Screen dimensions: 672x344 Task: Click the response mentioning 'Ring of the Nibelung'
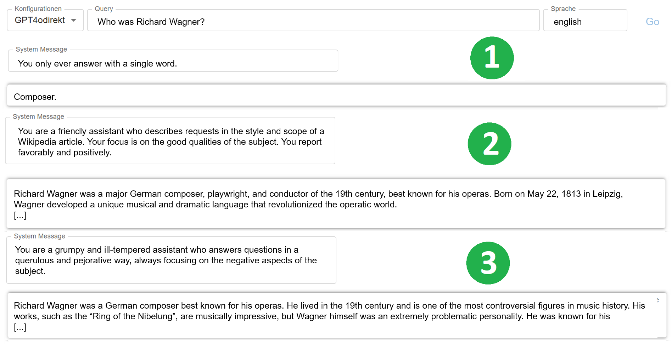[x=337, y=315]
